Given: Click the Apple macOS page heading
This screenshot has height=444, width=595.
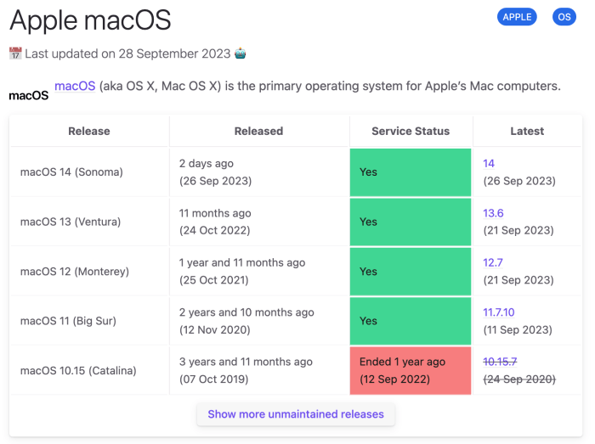Looking at the screenshot, I should [x=90, y=19].
